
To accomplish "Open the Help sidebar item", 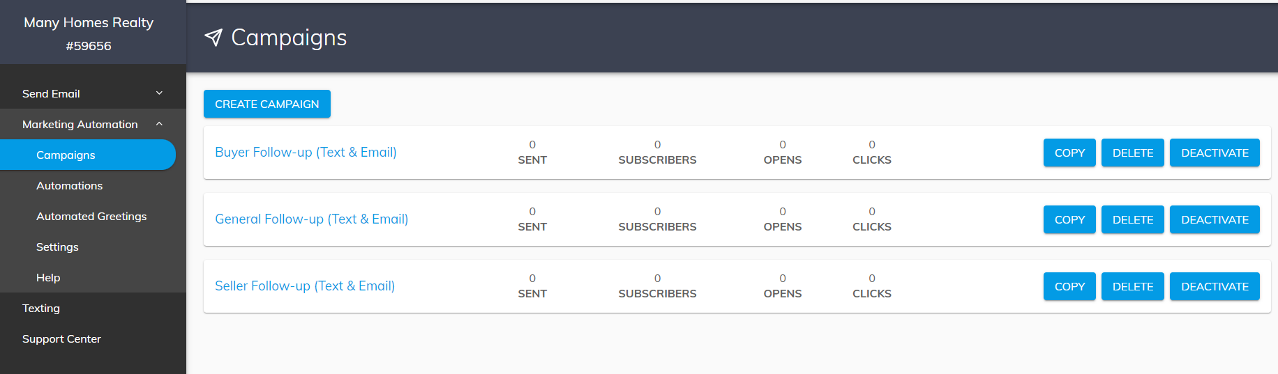I will click(48, 277).
